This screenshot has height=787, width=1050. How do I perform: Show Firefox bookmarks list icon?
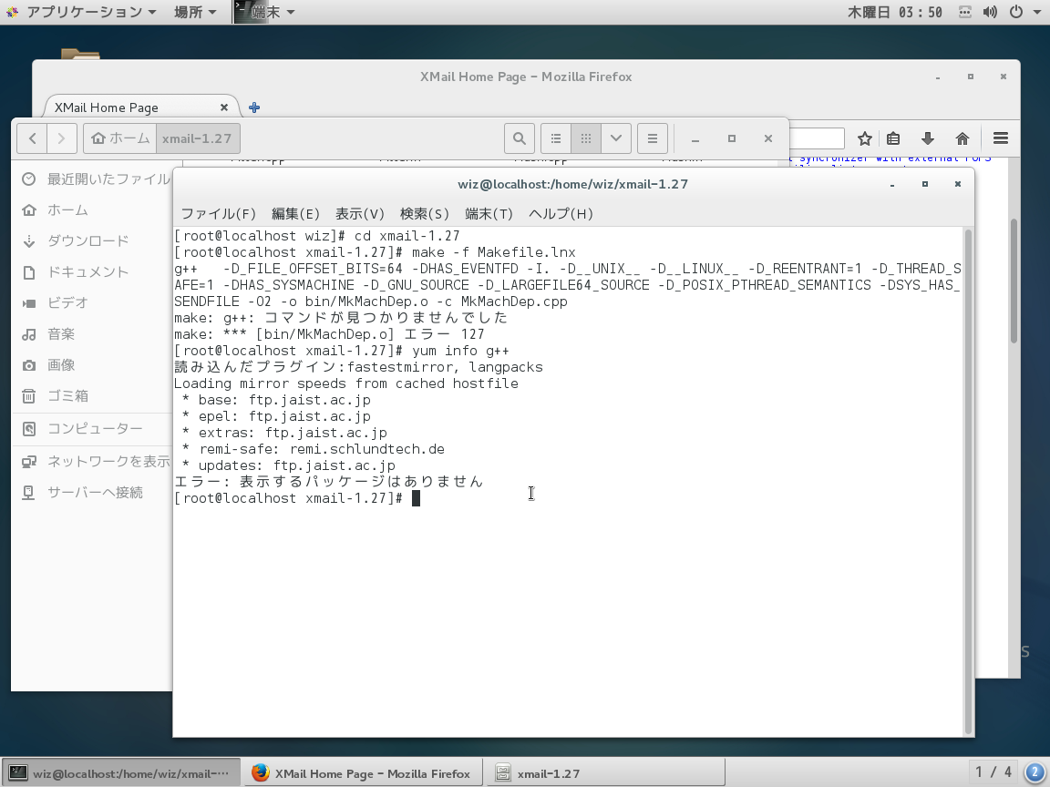pyautogui.click(x=893, y=138)
